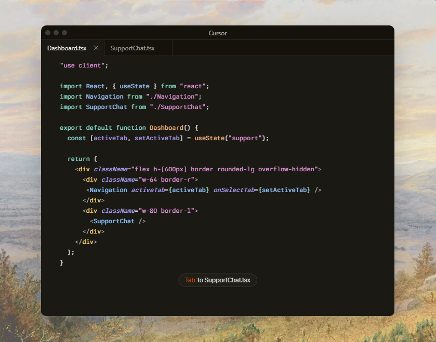Click the Dashboard function name in declaration
Image resolution: width=436 pixels, height=342 pixels.
(166, 128)
